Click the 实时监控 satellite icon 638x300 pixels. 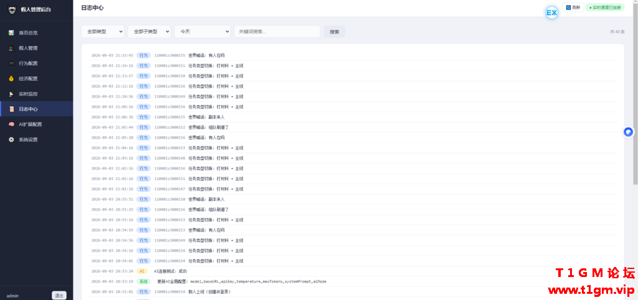pyautogui.click(x=11, y=94)
